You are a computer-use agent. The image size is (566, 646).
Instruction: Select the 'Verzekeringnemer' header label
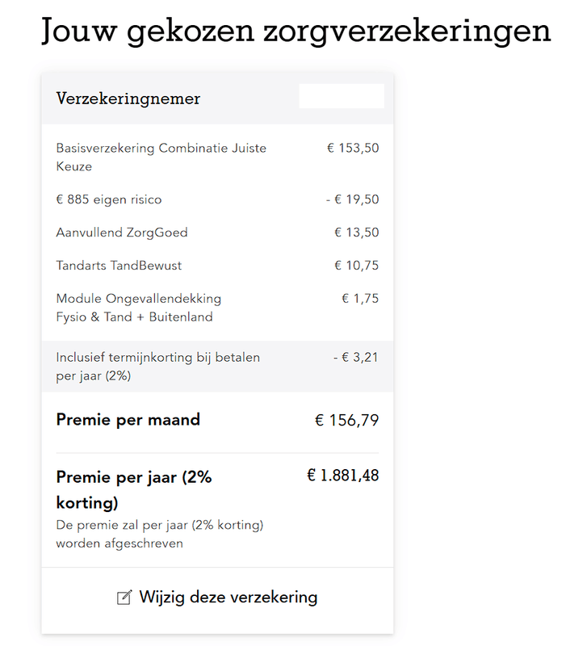pos(128,99)
